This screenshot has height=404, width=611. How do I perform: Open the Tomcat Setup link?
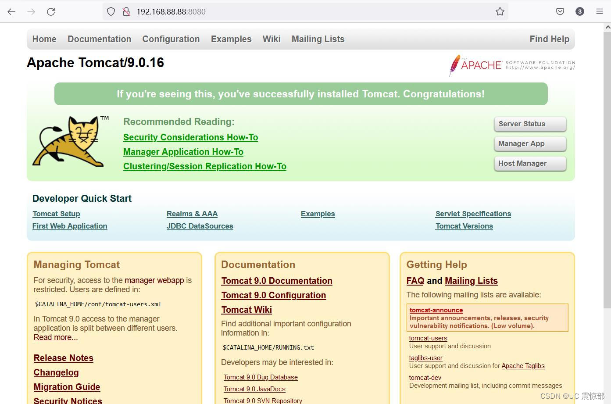coord(56,214)
